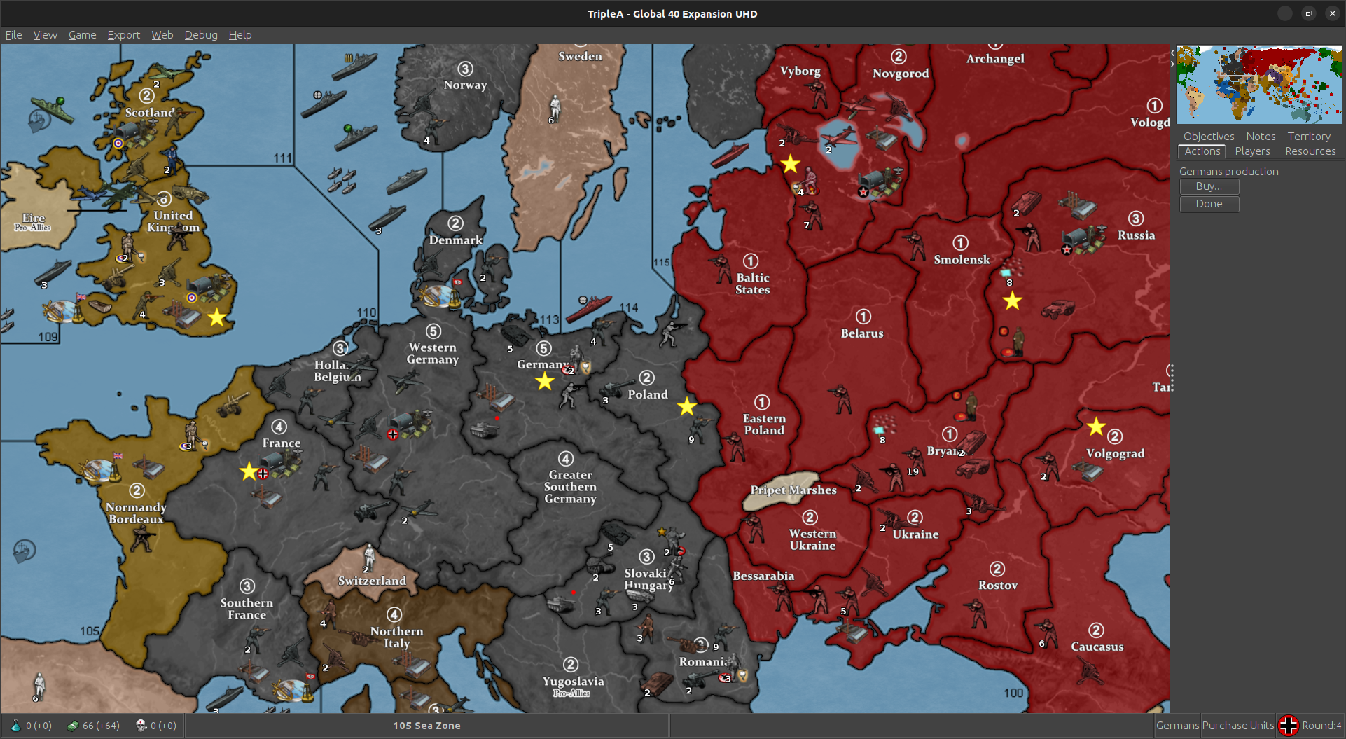Click the yellow star in Novgorod

point(790,164)
